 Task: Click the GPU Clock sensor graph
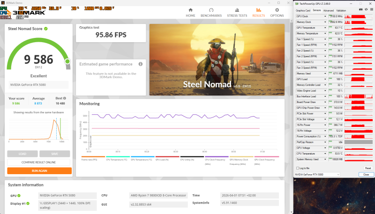pyautogui.click(x=358, y=16)
